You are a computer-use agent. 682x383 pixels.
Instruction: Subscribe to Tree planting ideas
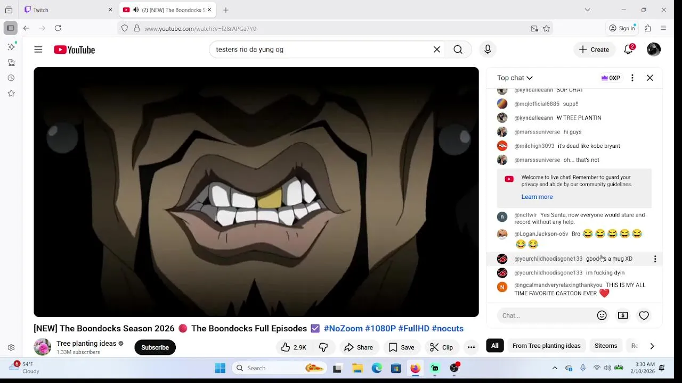point(155,347)
